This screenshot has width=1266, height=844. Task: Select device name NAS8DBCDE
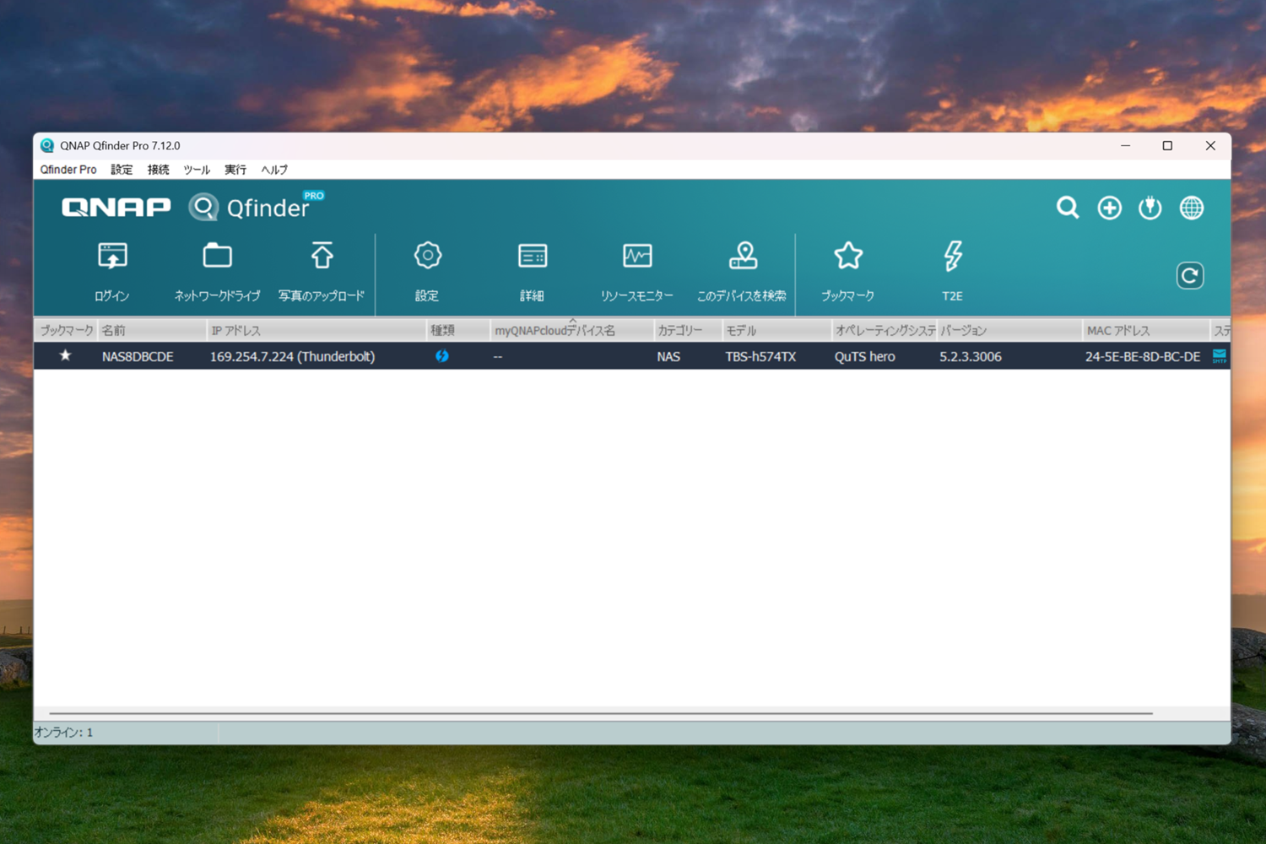[x=138, y=356]
